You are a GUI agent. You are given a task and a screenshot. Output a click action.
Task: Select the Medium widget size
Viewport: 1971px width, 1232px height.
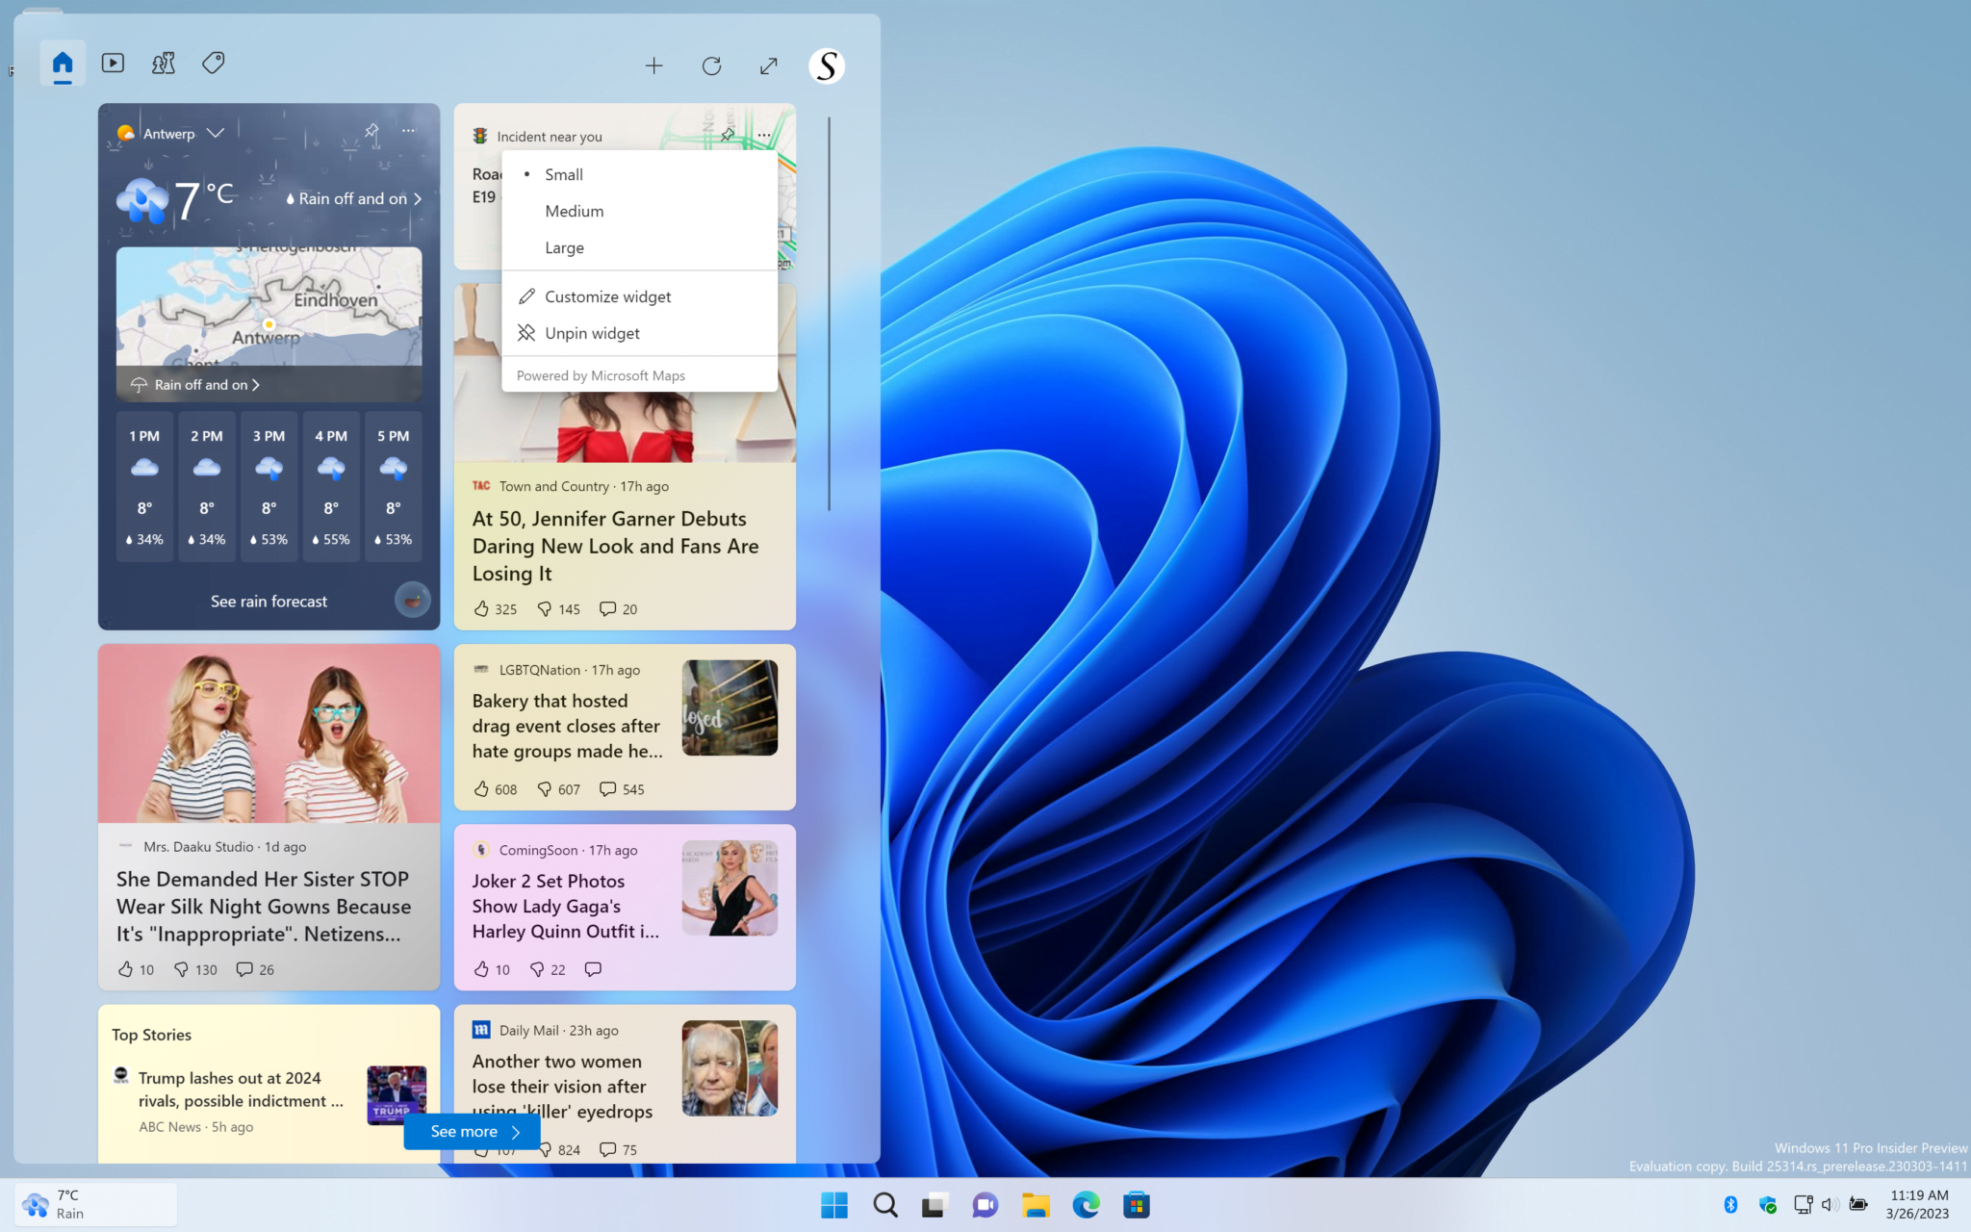575,211
